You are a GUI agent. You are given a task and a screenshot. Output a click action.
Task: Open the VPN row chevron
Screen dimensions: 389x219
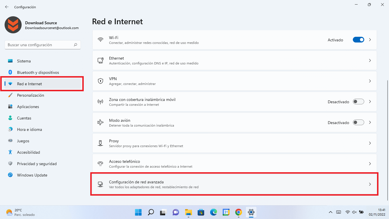pyautogui.click(x=370, y=81)
